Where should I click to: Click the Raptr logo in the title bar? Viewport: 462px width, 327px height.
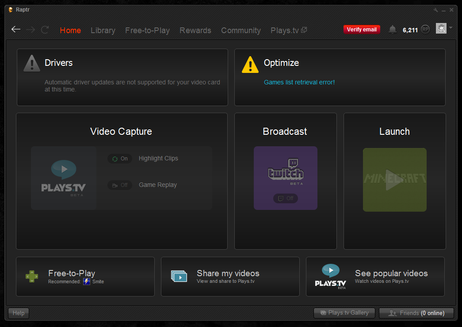coord(11,10)
